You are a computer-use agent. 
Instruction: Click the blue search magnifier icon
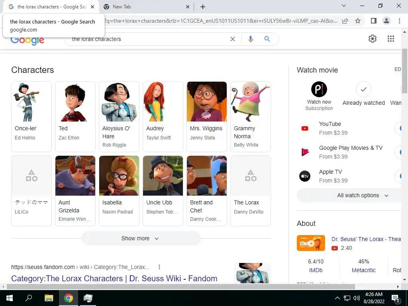pos(267,39)
